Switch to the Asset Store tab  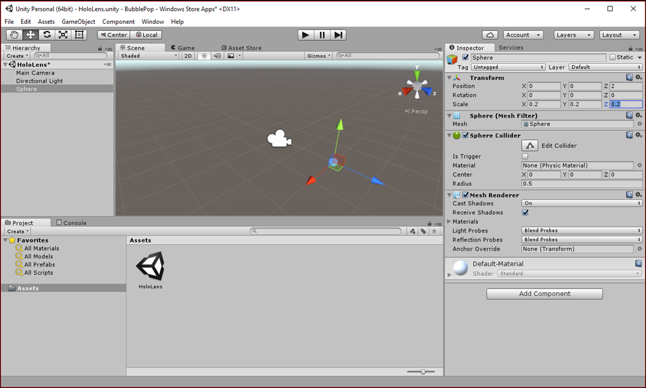[x=242, y=48]
